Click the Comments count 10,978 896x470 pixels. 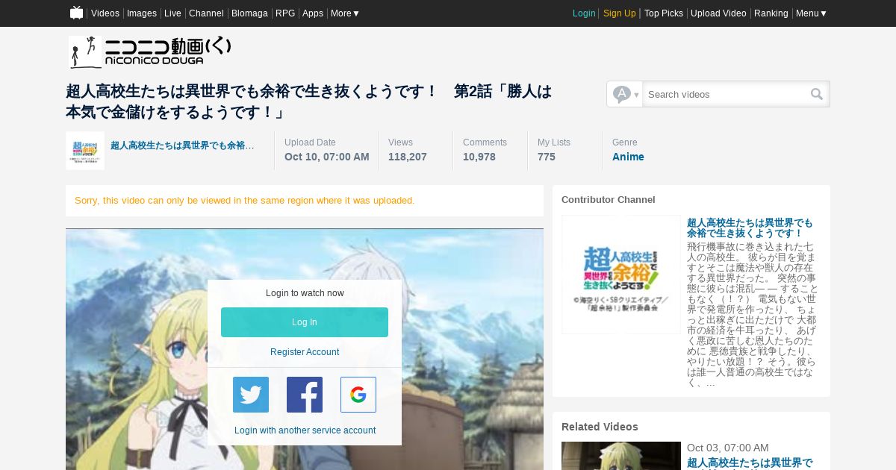(x=479, y=157)
